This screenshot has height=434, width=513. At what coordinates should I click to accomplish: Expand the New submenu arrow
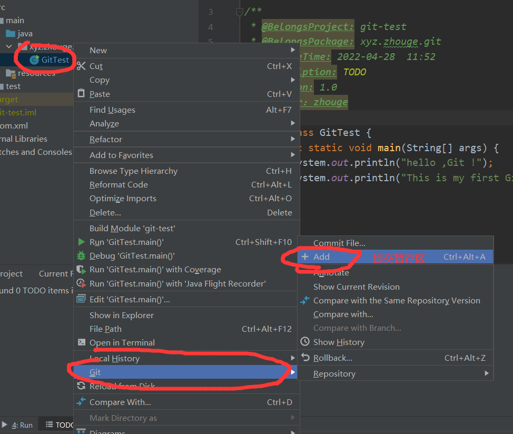[x=293, y=50]
